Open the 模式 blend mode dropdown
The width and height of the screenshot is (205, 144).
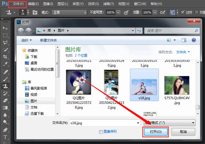pos(69,12)
